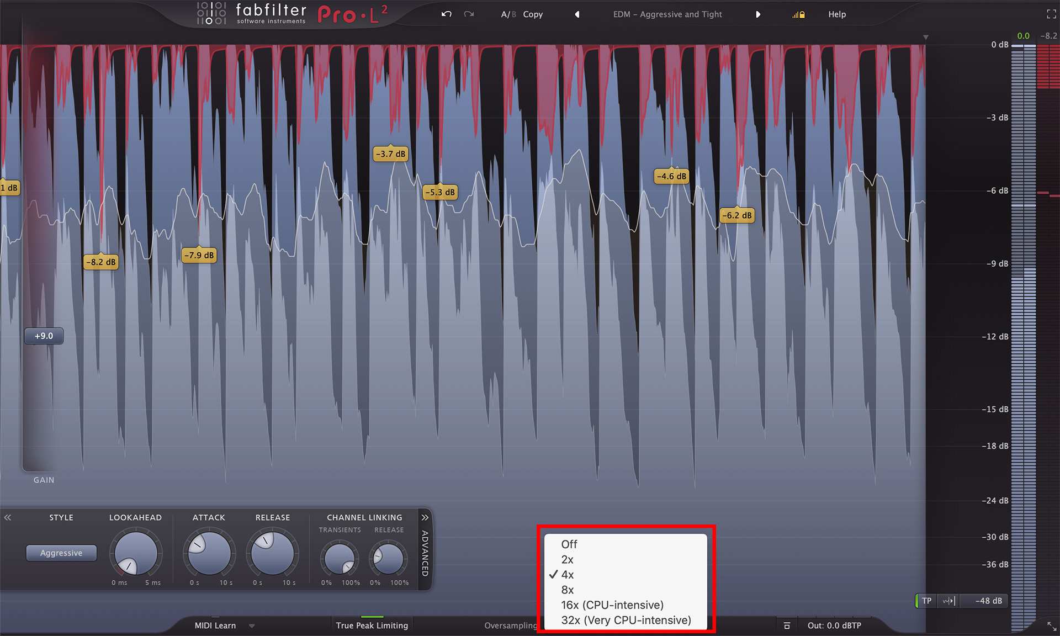Open the preset list EDM – Aggressive and Tight
The width and height of the screenshot is (1060, 636).
667,14
